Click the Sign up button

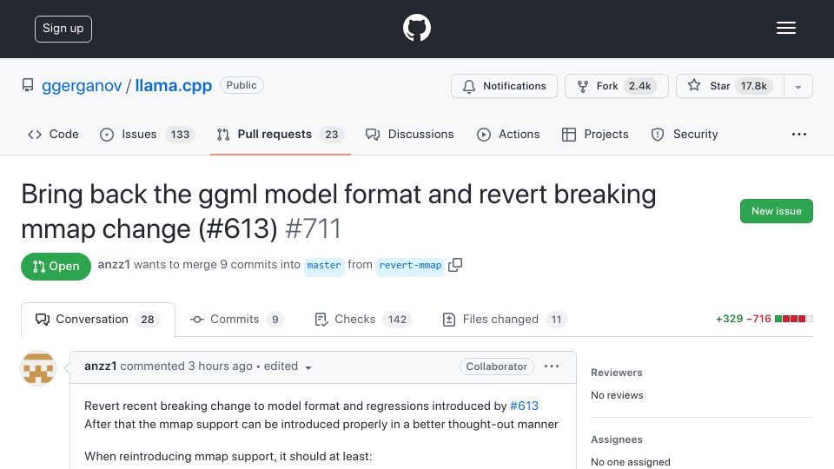63,29
